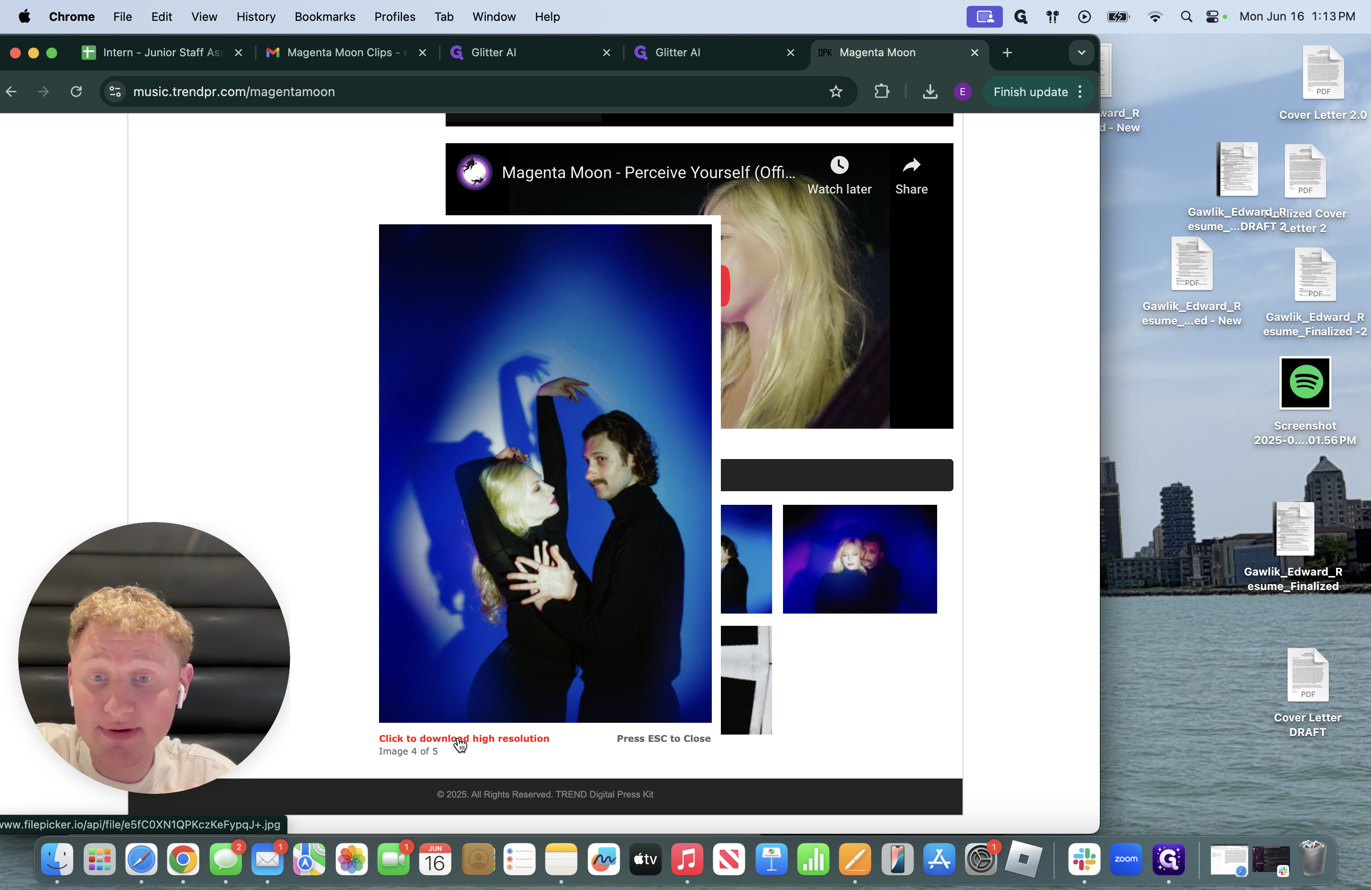Close the Magenta Moon Clips tab
This screenshot has height=890, width=1371.
point(422,53)
